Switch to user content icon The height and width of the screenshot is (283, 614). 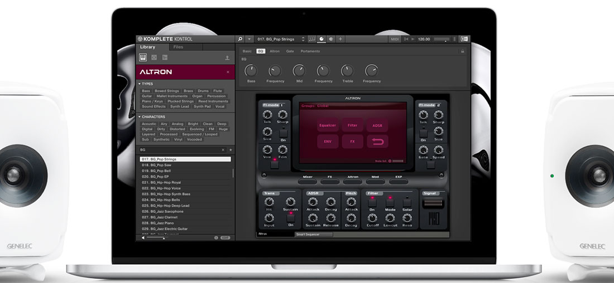[x=227, y=58]
